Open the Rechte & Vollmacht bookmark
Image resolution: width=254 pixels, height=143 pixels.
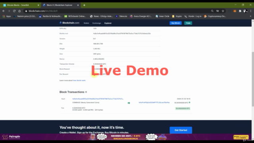click(50, 16)
